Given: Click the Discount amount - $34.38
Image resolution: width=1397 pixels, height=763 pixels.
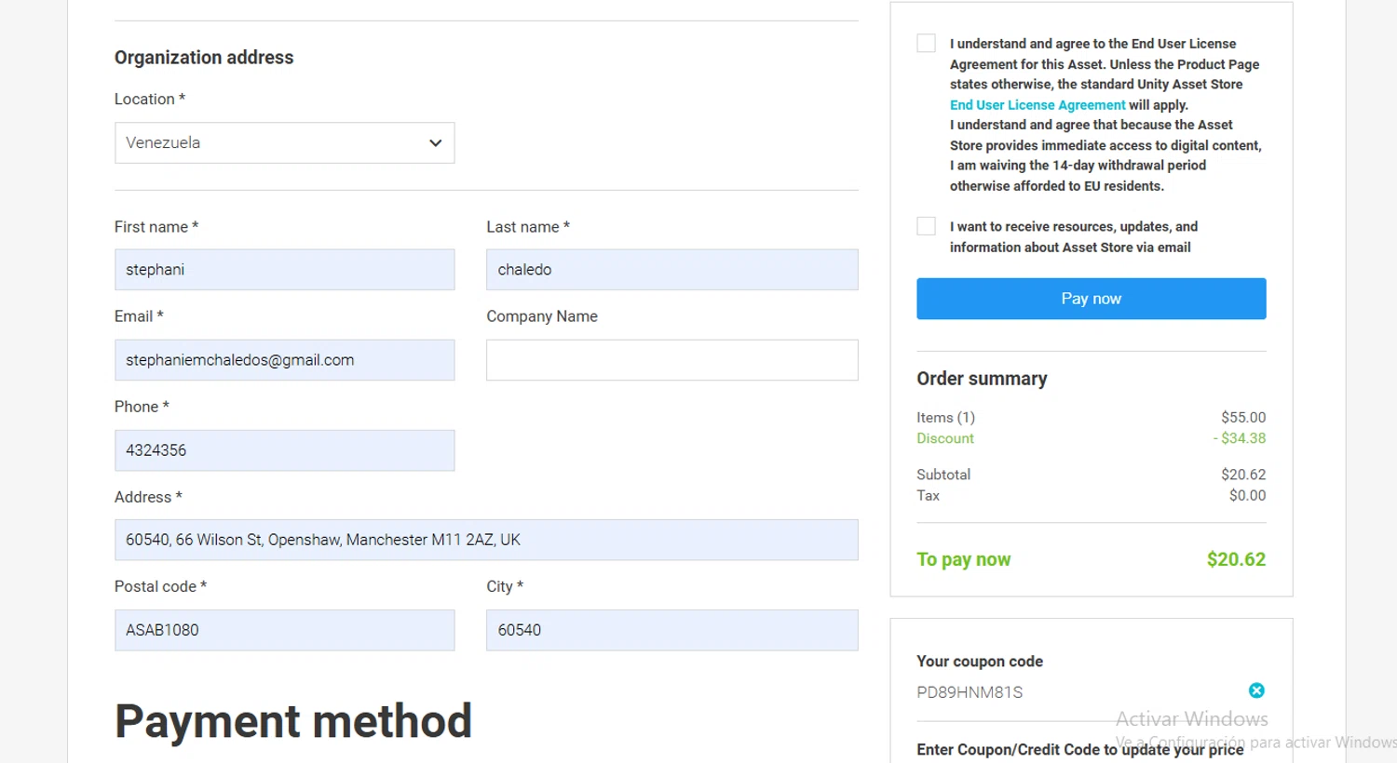Looking at the screenshot, I should pyautogui.click(x=1239, y=438).
